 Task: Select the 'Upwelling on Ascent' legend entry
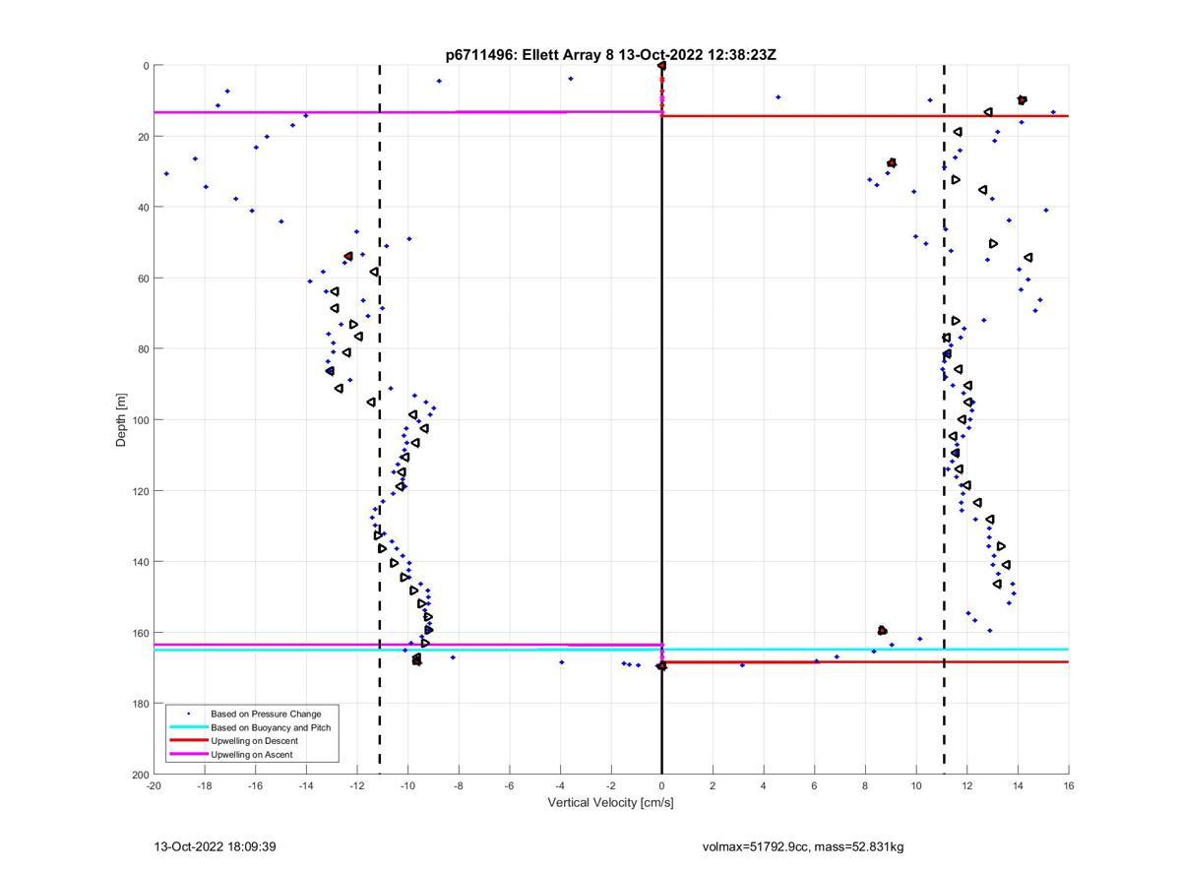(x=251, y=755)
